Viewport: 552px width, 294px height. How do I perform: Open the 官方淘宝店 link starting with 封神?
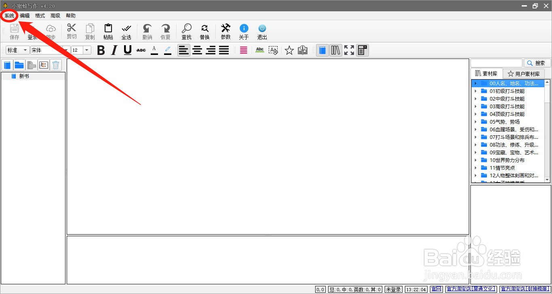coord(526,289)
